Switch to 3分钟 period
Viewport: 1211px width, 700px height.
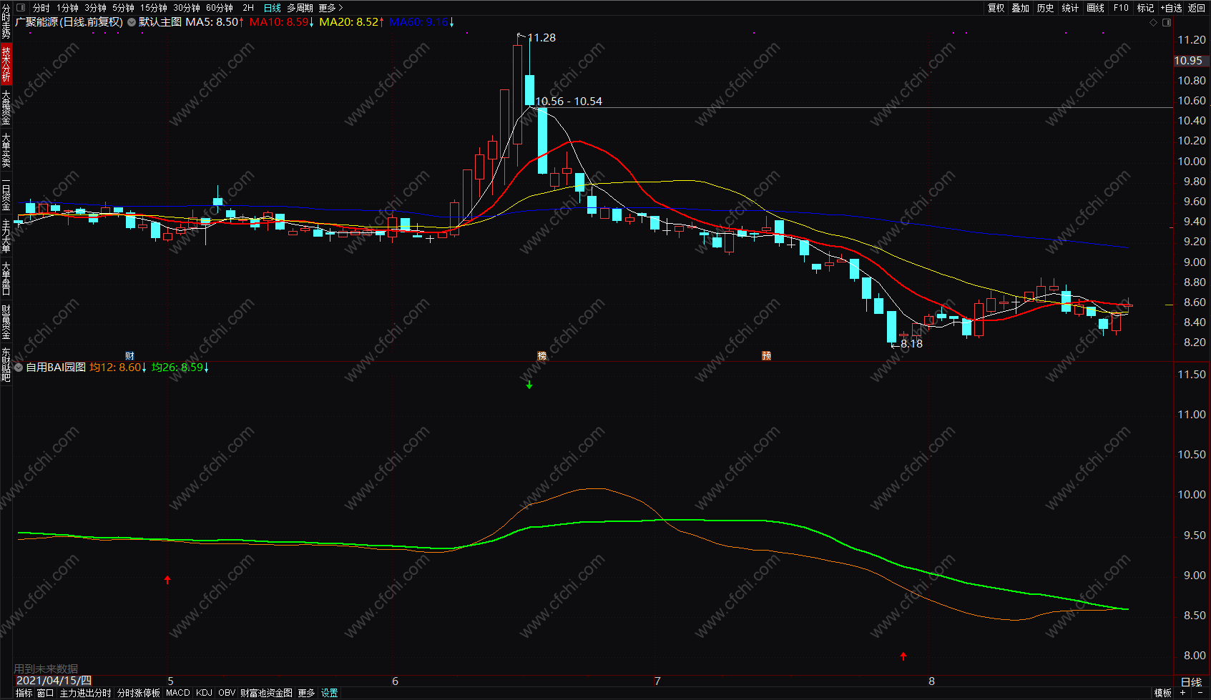point(95,8)
